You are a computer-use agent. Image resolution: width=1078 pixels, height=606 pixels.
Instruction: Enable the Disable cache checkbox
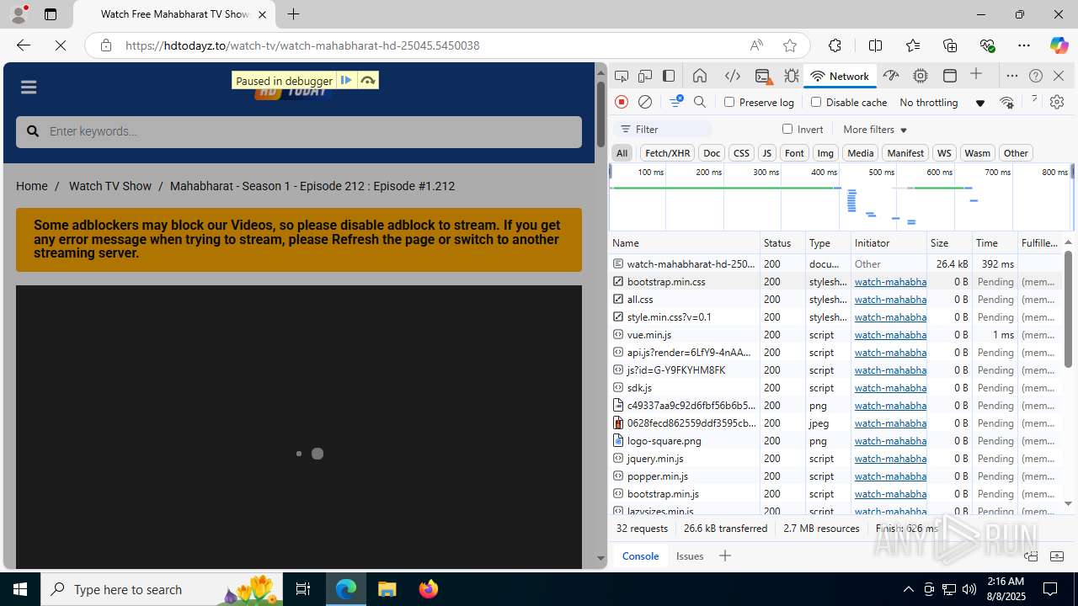click(815, 102)
